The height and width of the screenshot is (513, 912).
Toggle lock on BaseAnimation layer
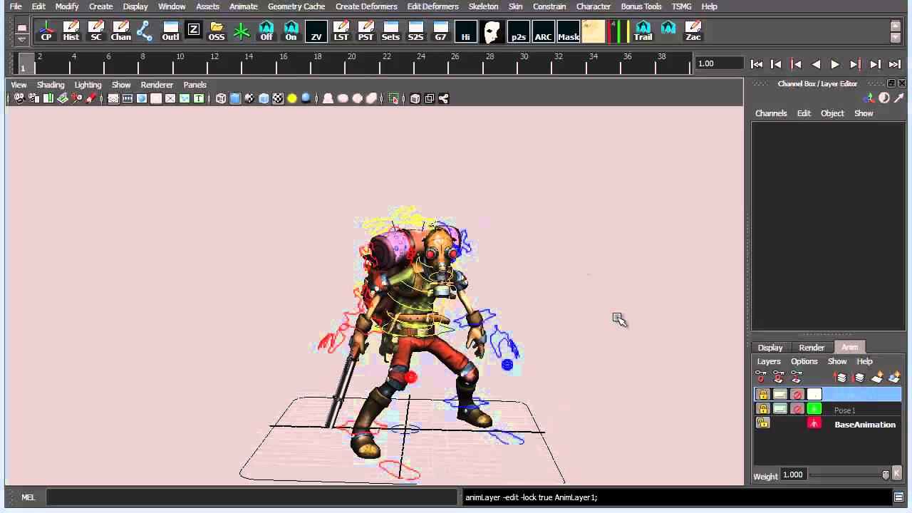[x=763, y=423]
